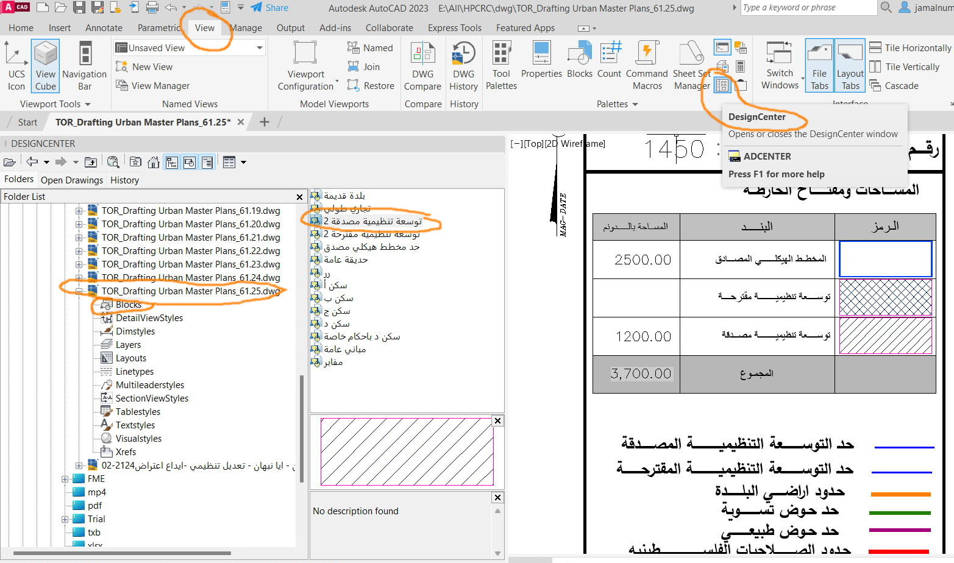Toggle the Description pane in DesignCenter
The width and height of the screenshot is (954, 563).
pyautogui.click(x=208, y=162)
